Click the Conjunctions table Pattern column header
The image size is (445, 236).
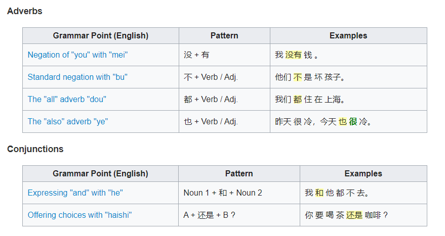click(x=239, y=174)
